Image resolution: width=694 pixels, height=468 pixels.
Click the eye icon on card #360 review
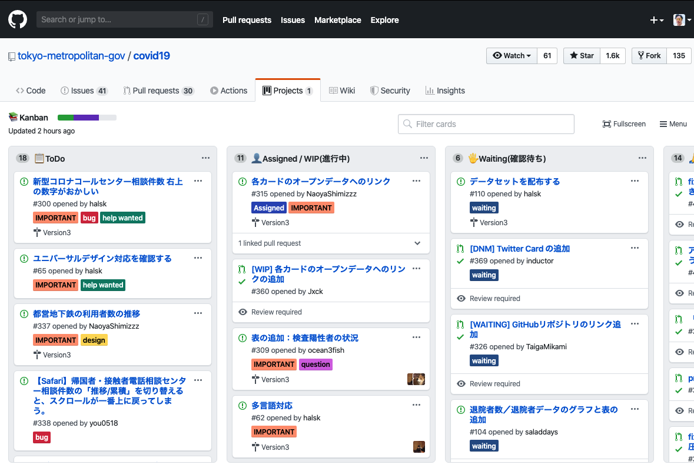coord(243,312)
